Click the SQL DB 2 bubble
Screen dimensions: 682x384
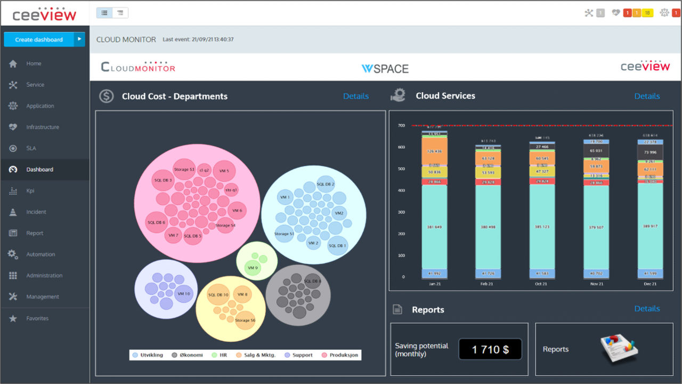coord(326,184)
